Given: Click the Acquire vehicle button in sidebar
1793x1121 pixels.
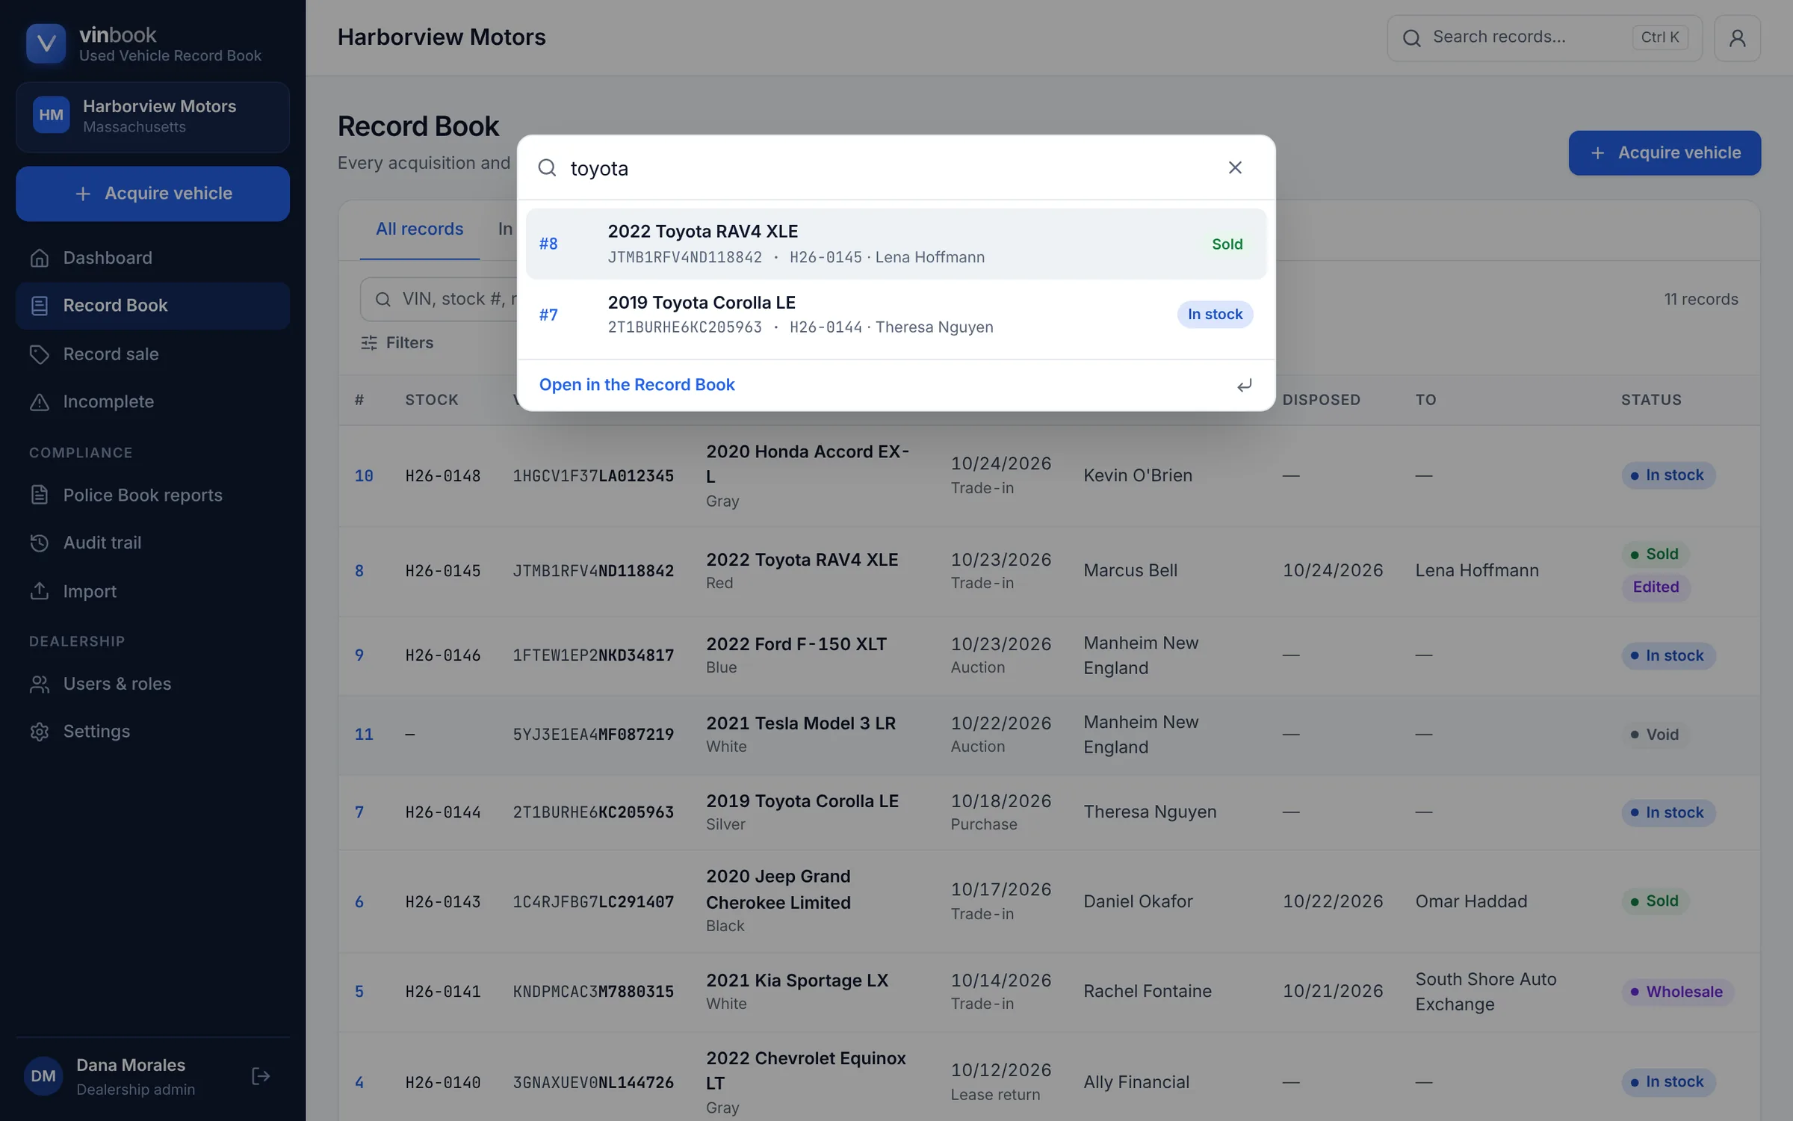Looking at the screenshot, I should click(x=152, y=194).
